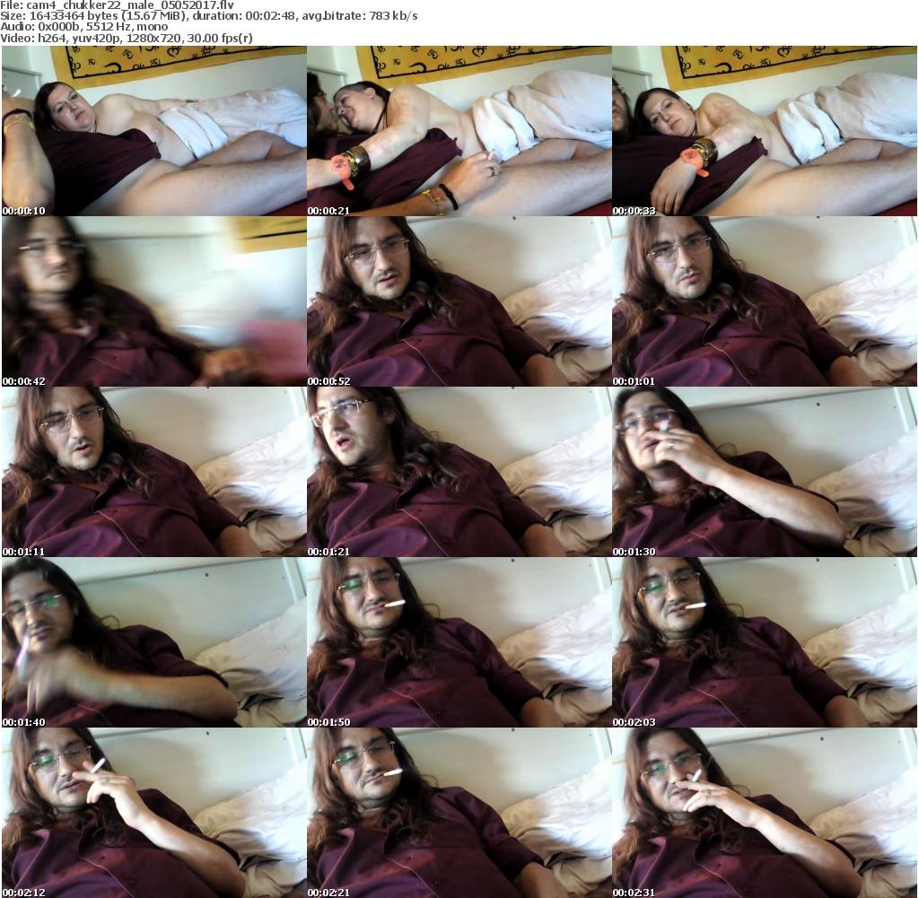Viewport: 919px width, 898px height.
Task: Click the 00:00:10 timestamp label
Action: pos(24,211)
